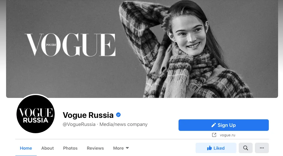Expand the More dropdown menu
The height and width of the screenshot is (156, 283).
pos(121,148)
